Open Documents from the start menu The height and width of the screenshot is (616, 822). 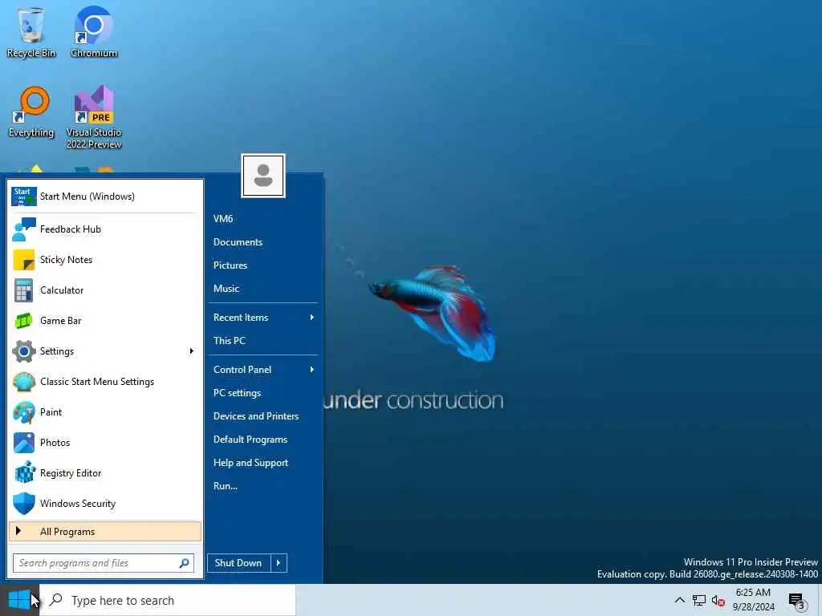[238, 242]
